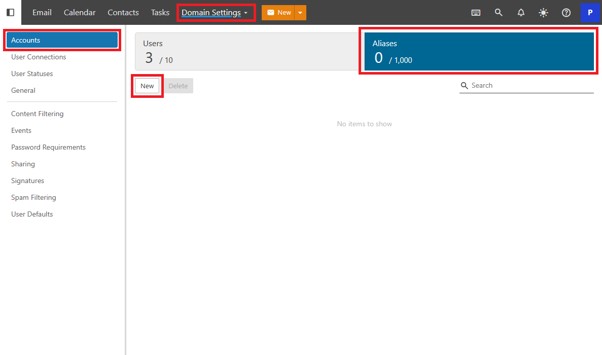The width and height of the screenshot is (602, 355).
Task: Toggle the light/dark theme sun icon
Action: coord(543,13)
